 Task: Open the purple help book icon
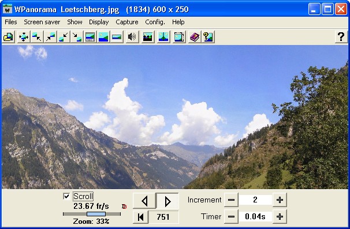tap(195, 37)
